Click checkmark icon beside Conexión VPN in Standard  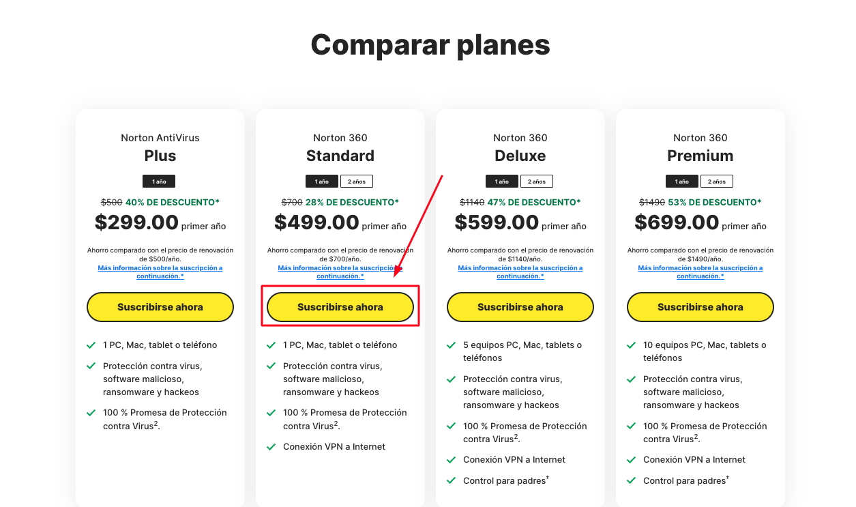coord(271,446)
